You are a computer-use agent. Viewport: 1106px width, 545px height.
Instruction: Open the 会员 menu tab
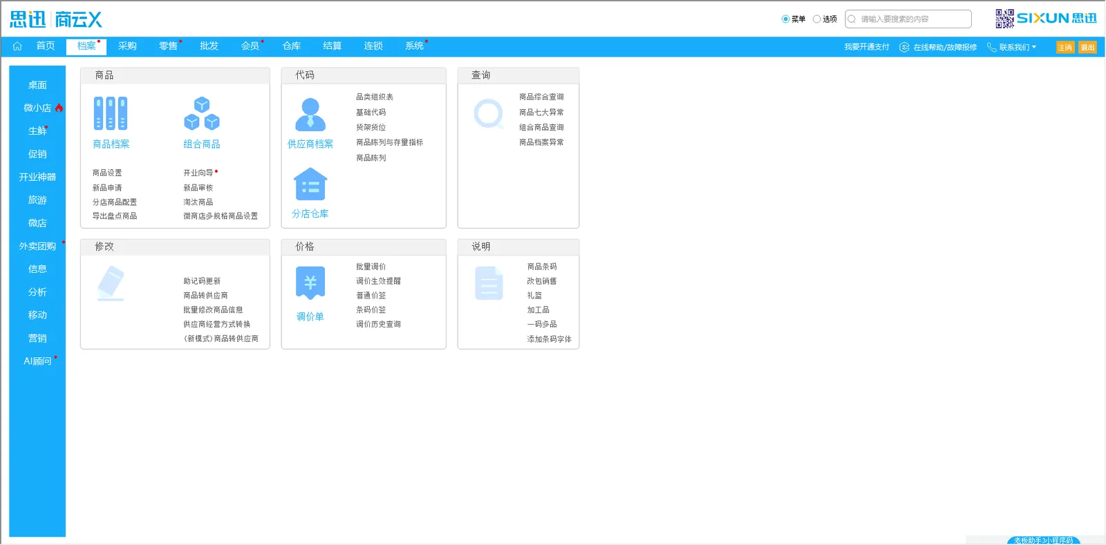250,46
